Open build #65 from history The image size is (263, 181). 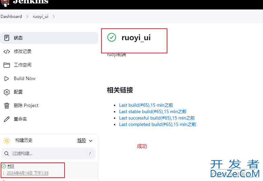click(x=11, y=166)
